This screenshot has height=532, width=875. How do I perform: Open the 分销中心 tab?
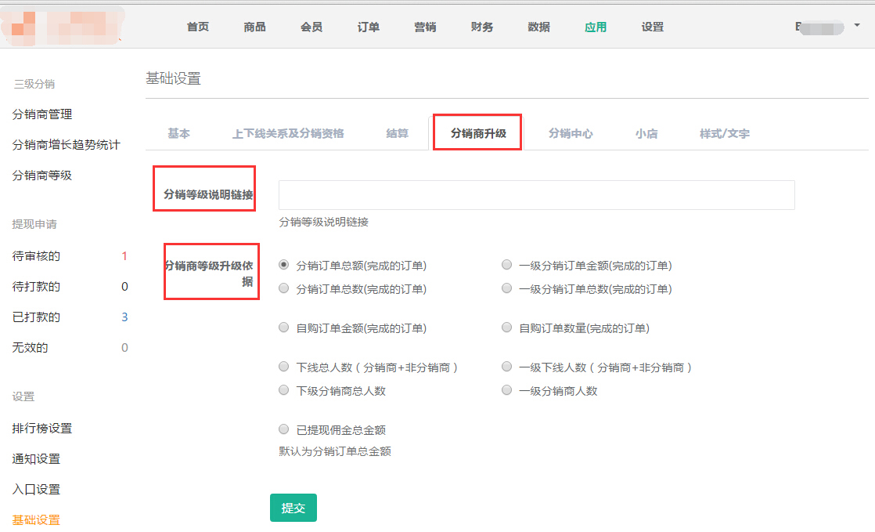(571, 133)
